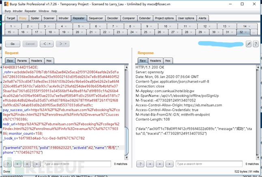Click the back history arrow button
The width and height of the screenshot is (262, 177).
(x=45, y=44)
